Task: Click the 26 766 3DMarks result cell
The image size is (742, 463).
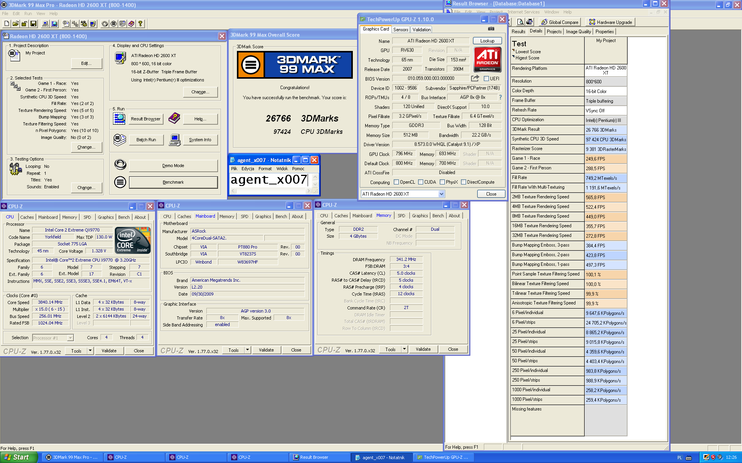Action: coord(606,130)
